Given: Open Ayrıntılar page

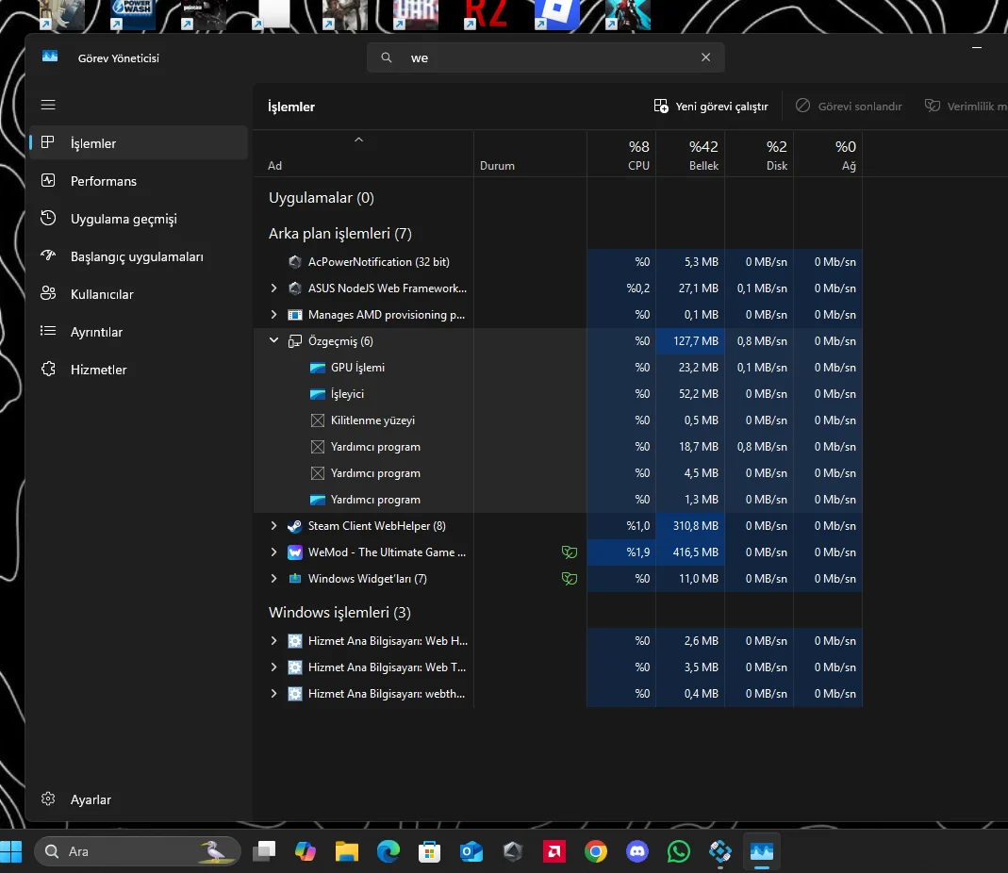Looking at the screenshot, I should pos(139,332).
